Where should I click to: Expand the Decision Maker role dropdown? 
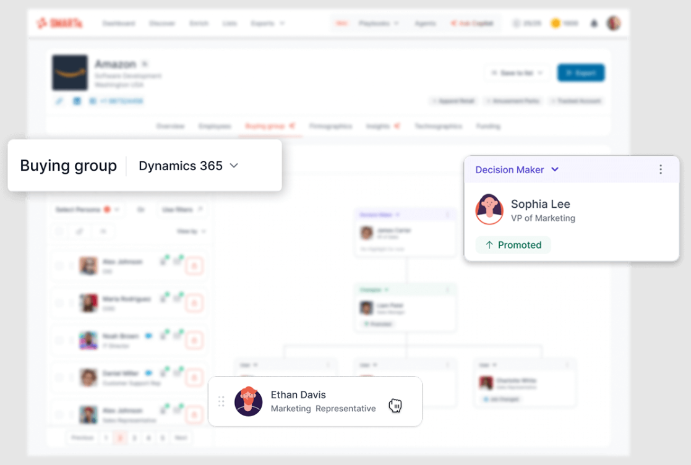[517, 169]
